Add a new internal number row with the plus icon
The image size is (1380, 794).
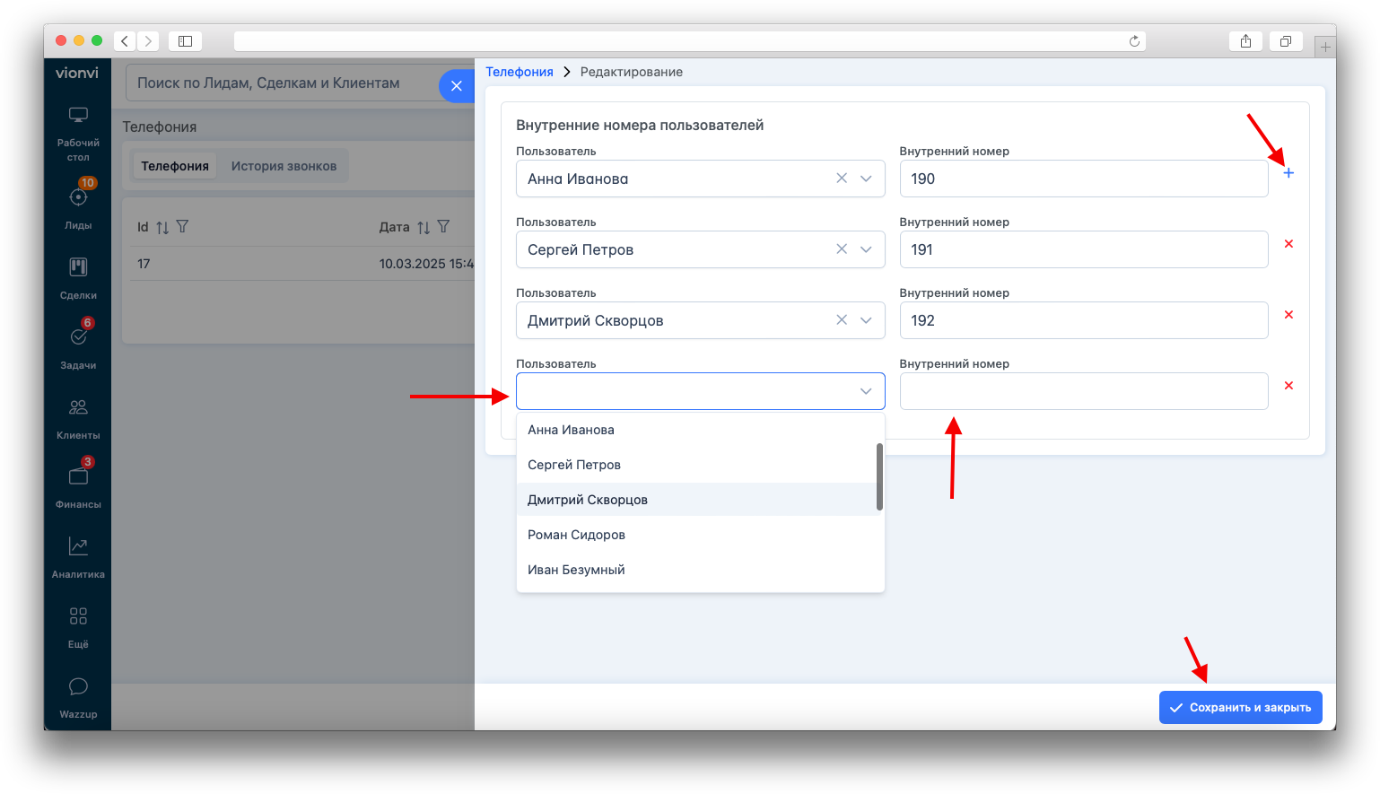pyautogui.click(x=1288, y=173)
